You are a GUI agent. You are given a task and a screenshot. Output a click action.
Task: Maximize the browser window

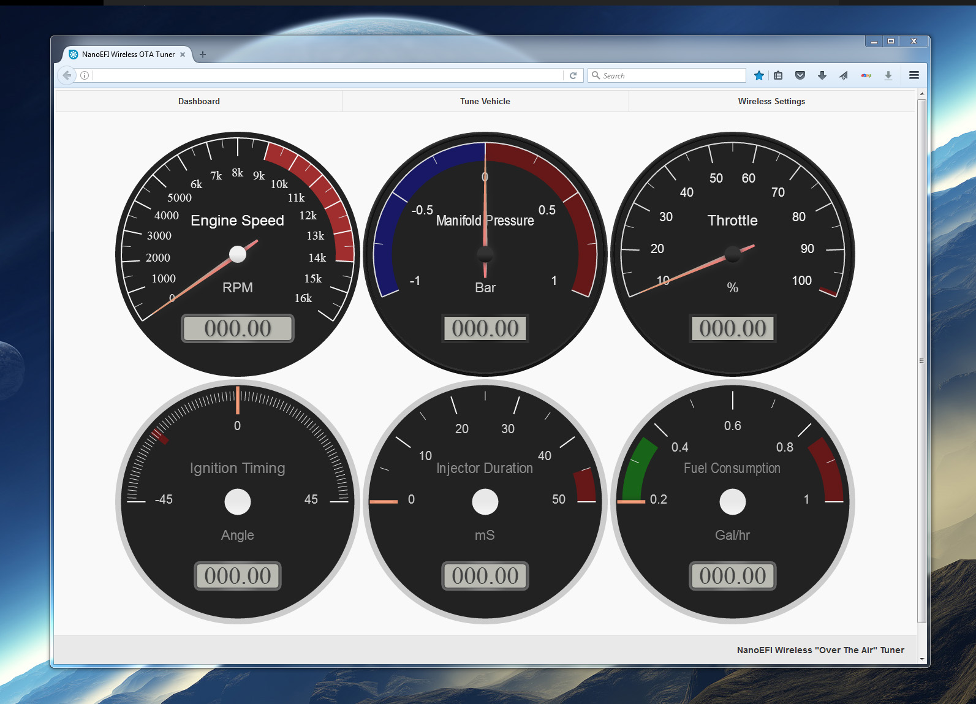[891, 42]
